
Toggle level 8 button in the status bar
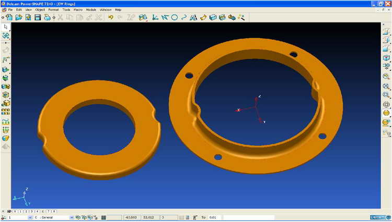click(x=54, y=211)
